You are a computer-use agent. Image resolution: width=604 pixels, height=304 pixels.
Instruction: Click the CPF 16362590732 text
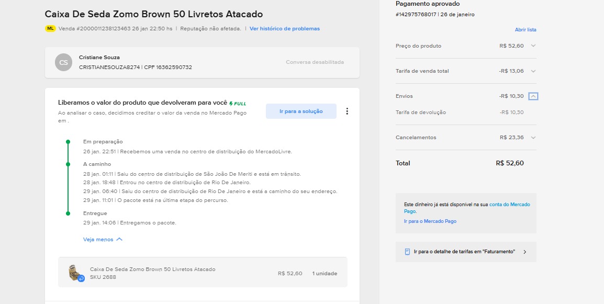pos(168,67)
